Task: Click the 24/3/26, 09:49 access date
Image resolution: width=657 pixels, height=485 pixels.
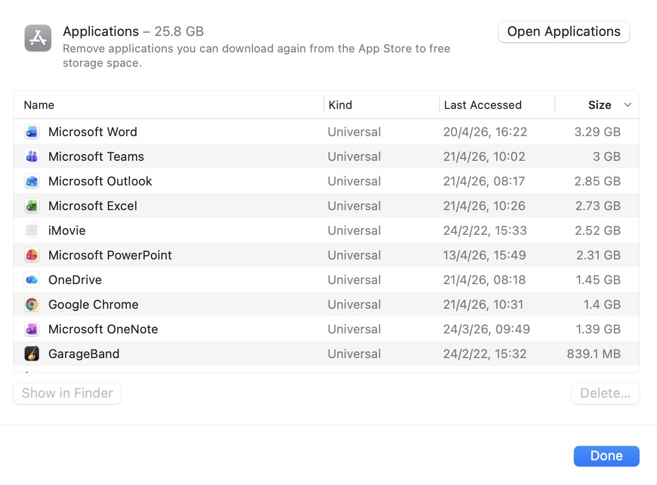Action: pos(487,329)
